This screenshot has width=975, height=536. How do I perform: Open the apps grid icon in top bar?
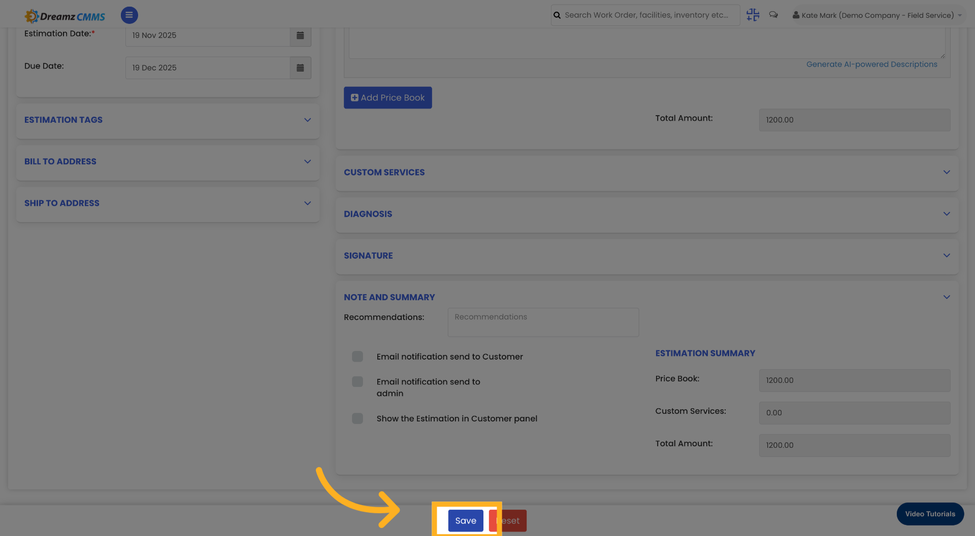click(753, 15)
